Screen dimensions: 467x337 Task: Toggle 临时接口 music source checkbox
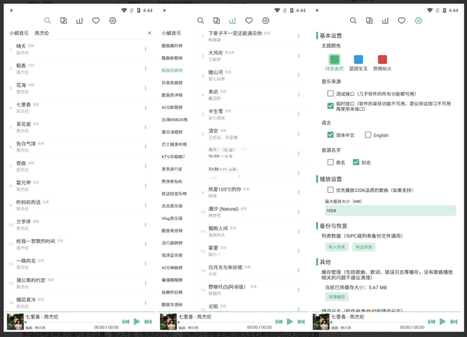[x=330, y=106]
